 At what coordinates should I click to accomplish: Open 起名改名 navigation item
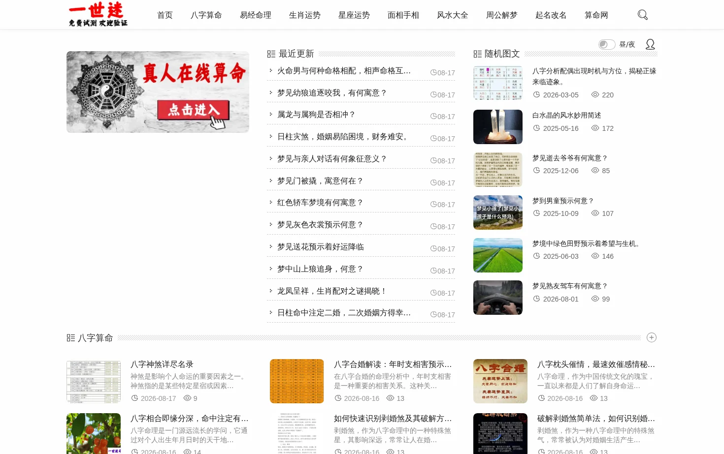point(551,15)
